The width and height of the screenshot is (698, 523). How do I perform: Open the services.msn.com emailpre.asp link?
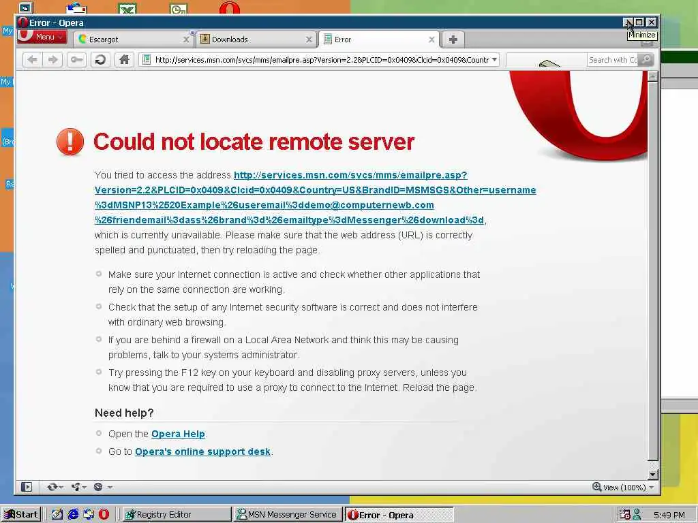click(315, 197)
